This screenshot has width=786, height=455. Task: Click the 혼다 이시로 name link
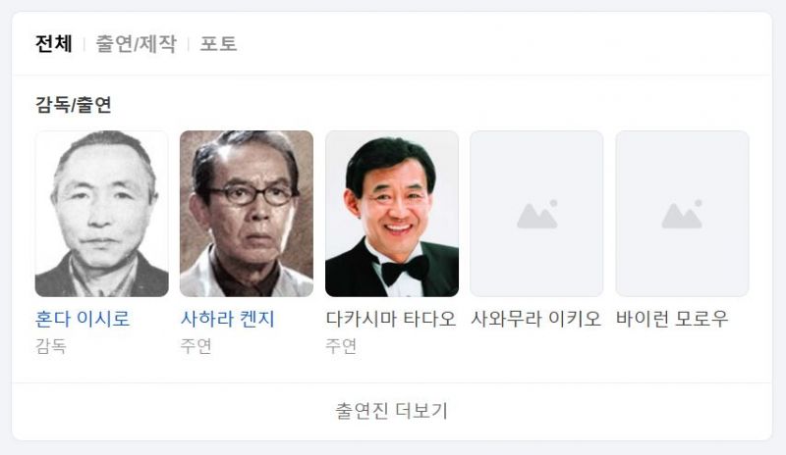[x=83, y=319]
